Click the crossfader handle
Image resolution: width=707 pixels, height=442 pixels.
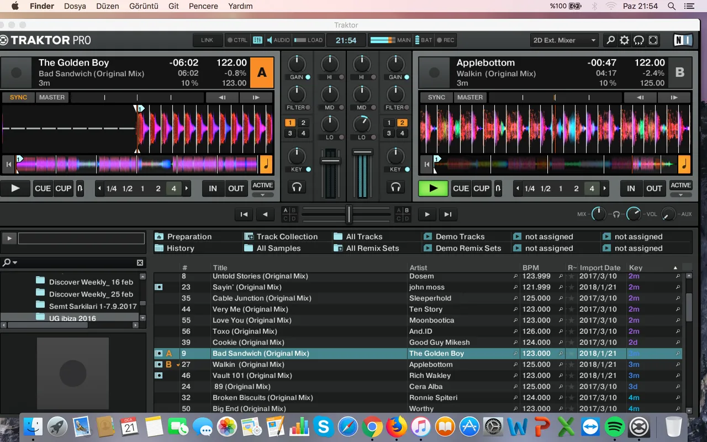tap(349, 214)
